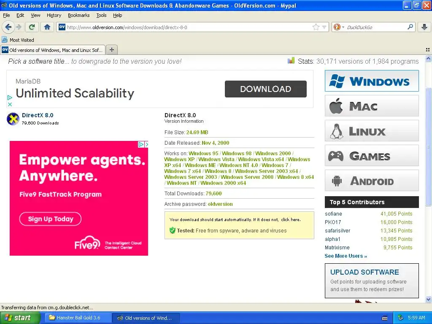Click the MariaDB DOWNLOAD ad button
The width and height of the screenshot is (432, 324).
(266, 89)
